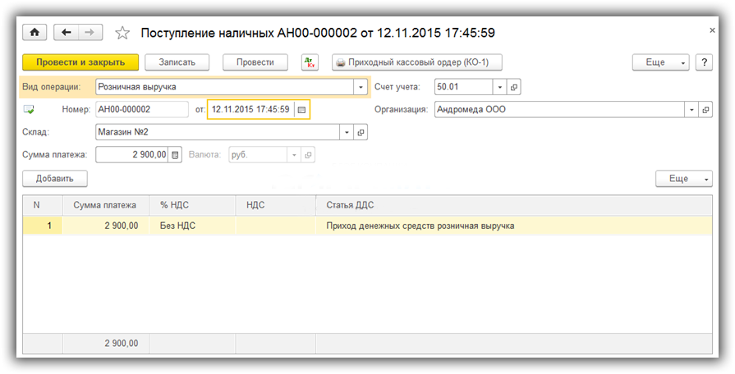The image size is (735, 374).
Task: Click the Записать button
Action: (177, 62)
